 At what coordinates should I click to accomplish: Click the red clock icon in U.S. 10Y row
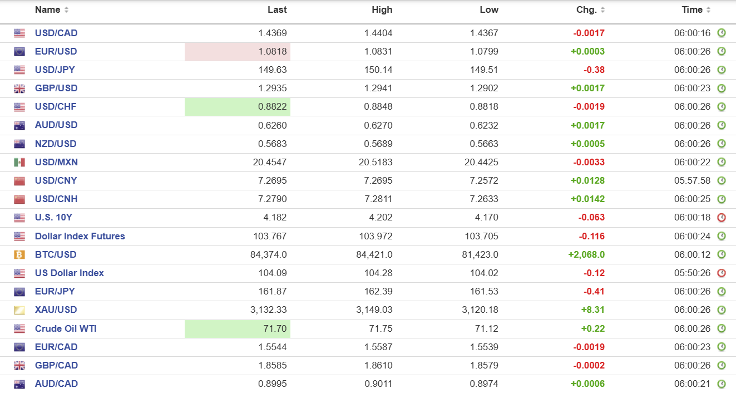[x=722, y=218]
